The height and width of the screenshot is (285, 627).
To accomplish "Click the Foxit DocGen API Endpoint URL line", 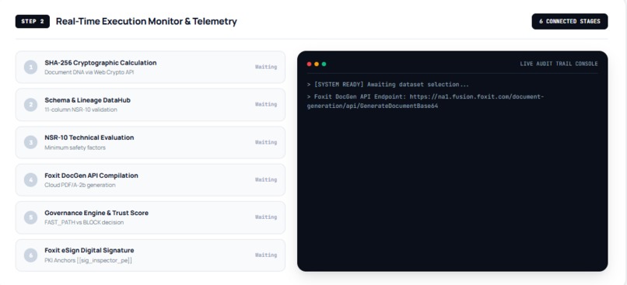I will [426, 102].
